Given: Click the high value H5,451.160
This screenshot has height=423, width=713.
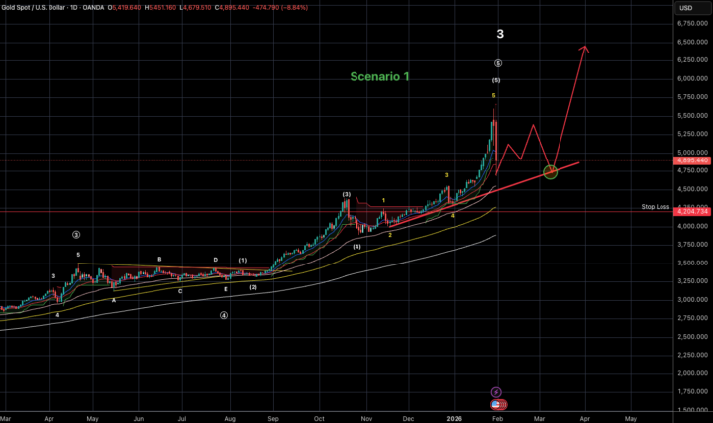Looking at the screenshot, I should (x=160, y=8).
